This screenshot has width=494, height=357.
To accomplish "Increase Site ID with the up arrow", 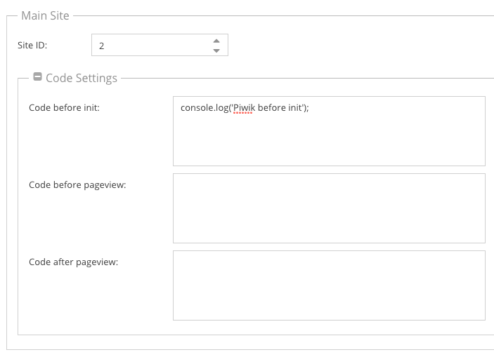I will (216, 41).
